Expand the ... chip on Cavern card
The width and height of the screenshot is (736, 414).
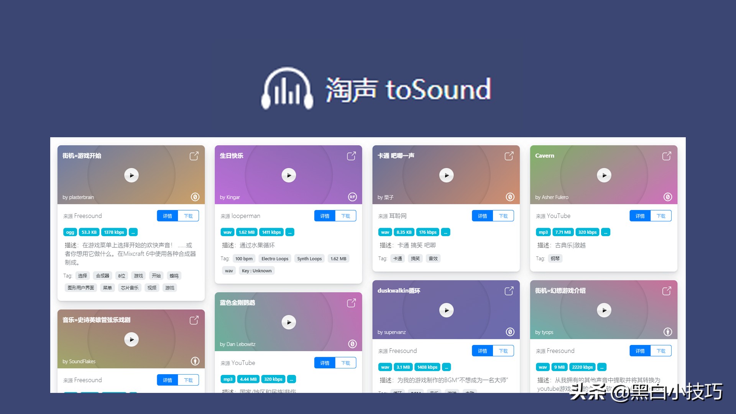click(605, 232)
